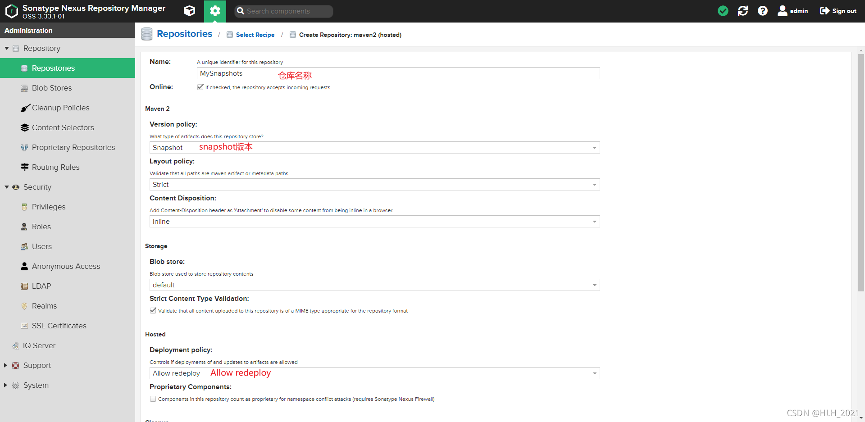Open Routing Rules in the sidebar
Image resolution: width=865 pixels, height=422 pixels.
tap(68, 167)
